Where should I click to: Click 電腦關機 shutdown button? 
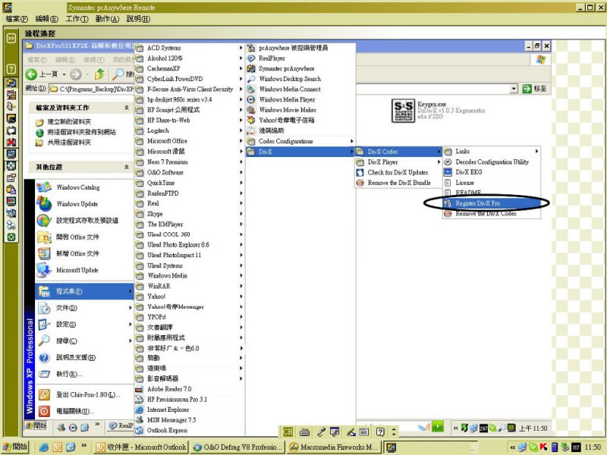click(72, 411)
